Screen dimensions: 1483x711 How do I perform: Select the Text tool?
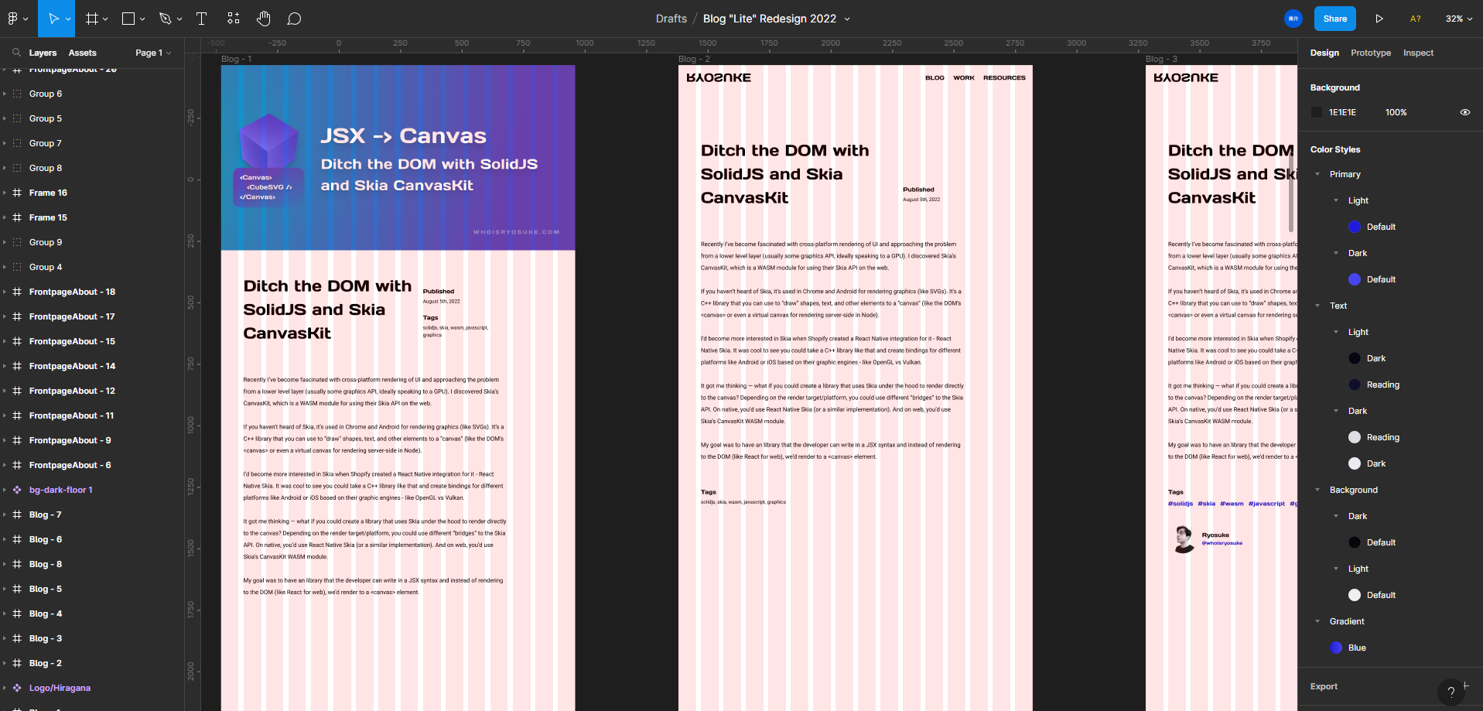point(201,19)
